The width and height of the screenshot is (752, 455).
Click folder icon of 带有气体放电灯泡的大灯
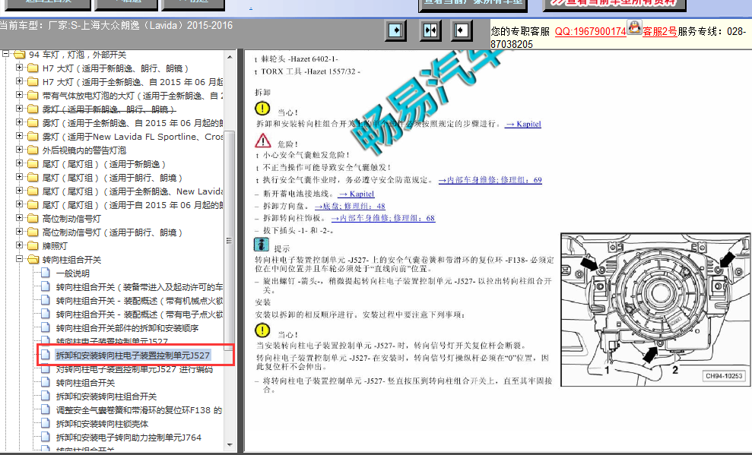(33, 95)
